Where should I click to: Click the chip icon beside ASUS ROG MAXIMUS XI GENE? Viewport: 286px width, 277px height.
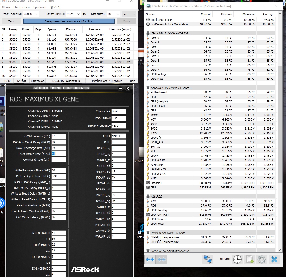pos(148,88)
